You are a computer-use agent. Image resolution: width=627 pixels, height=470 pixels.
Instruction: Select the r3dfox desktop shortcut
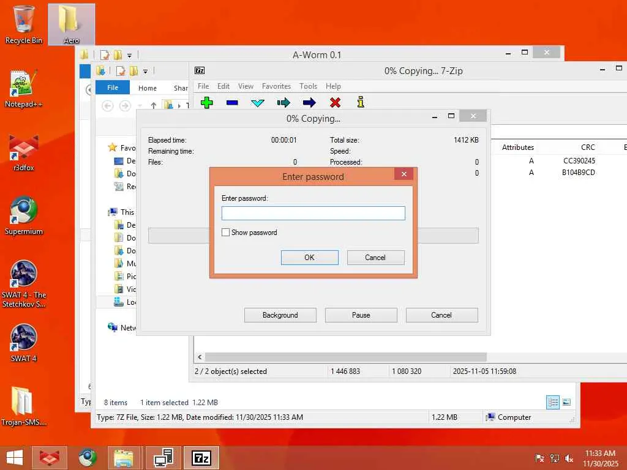click(x=24, y=153)
